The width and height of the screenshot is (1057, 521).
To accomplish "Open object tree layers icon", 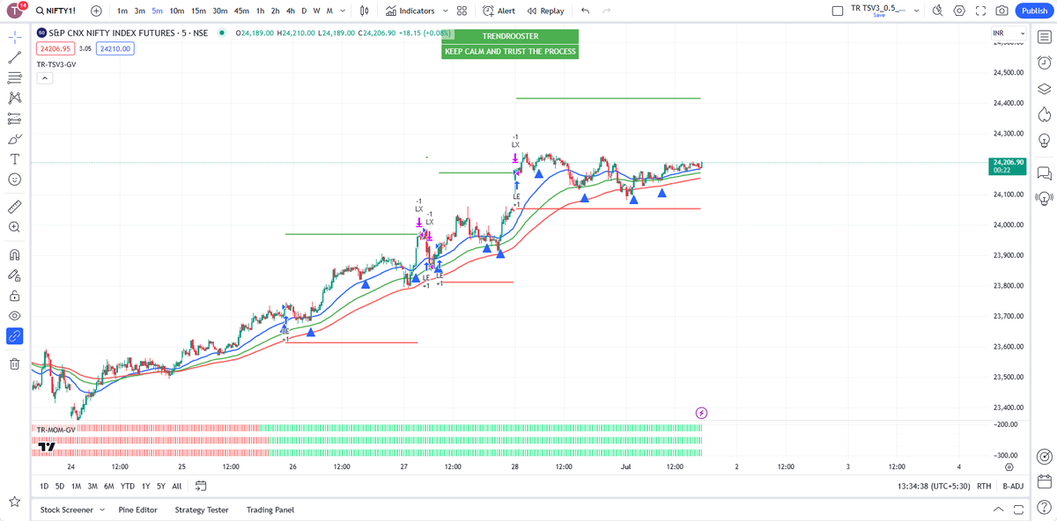I will [1044, 88].
